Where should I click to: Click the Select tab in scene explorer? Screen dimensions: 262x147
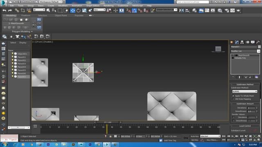click(x=13, y=42)
